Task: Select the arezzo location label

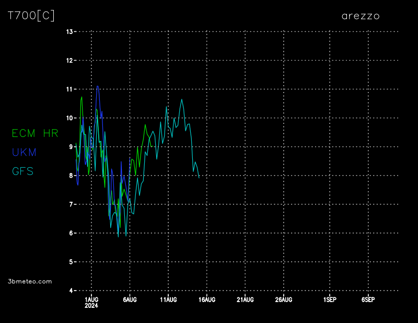Action: 361,16
